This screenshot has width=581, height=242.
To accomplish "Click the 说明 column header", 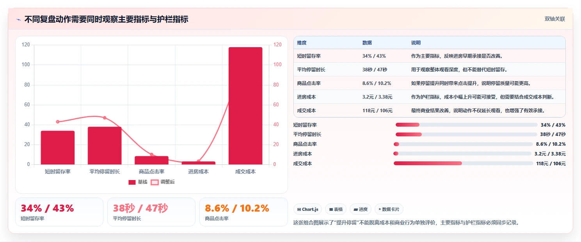I will 416,42.
